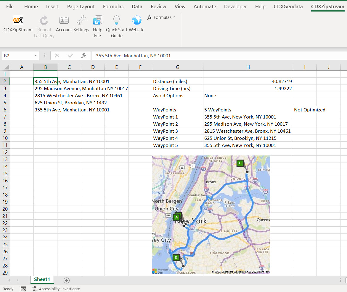Click the route map image
Image resolution: width=347 pixels, height=292 pixels.
211,214
